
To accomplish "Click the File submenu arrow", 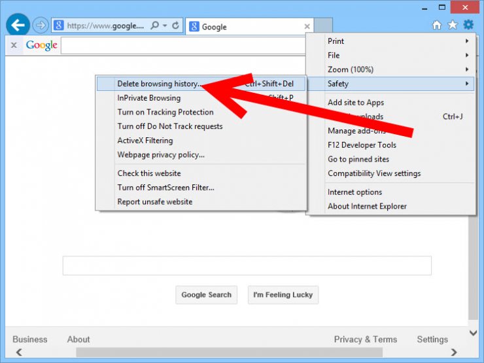I will point(467,55).
